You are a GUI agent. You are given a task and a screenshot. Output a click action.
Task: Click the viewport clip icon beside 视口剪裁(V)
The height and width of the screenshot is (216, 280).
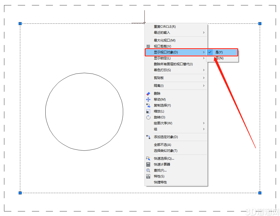[148, 46]
